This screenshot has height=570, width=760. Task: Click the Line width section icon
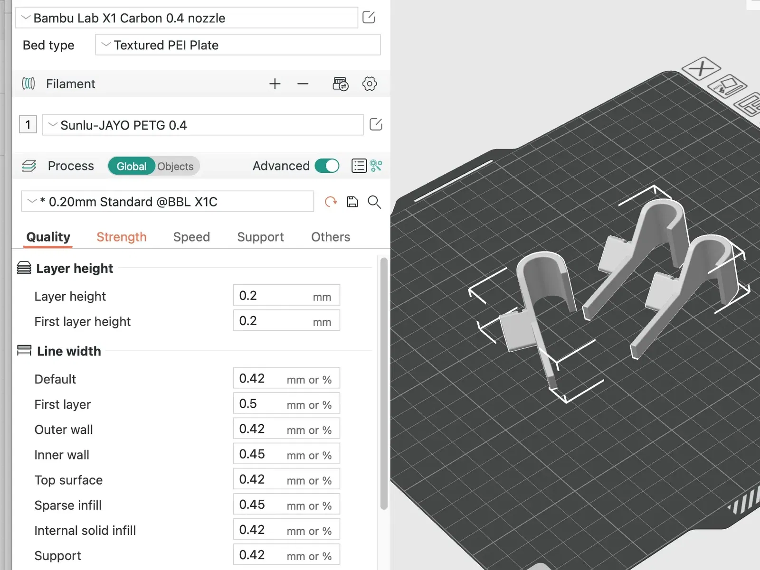(24, 350)
